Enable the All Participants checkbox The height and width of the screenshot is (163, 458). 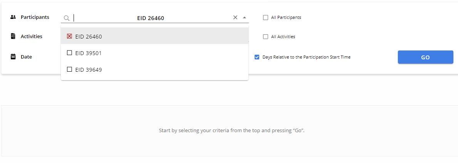point(265,17)
